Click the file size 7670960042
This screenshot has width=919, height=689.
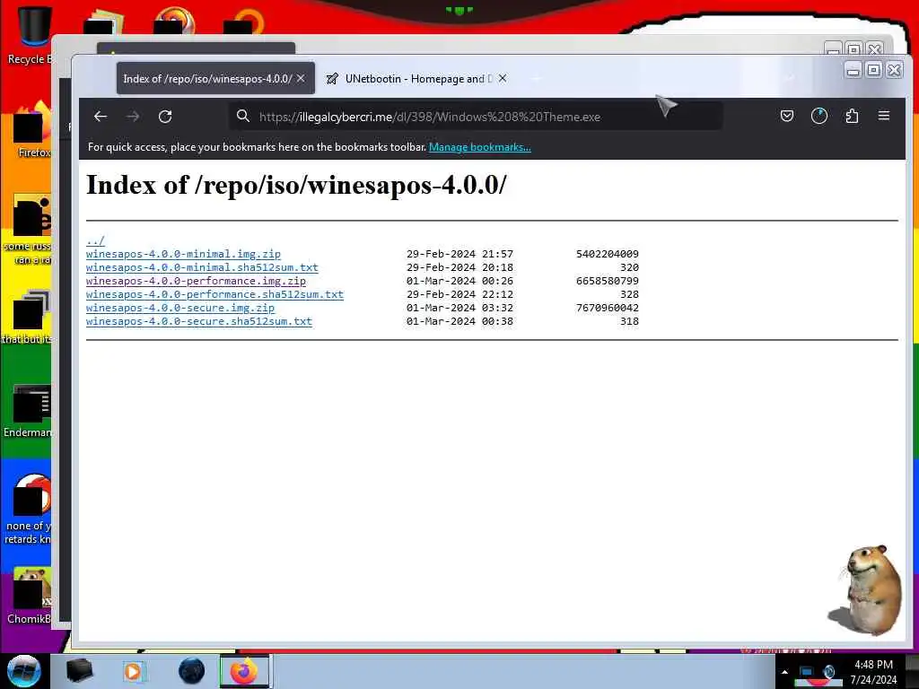pyautogui.click(x=608, y=309)
